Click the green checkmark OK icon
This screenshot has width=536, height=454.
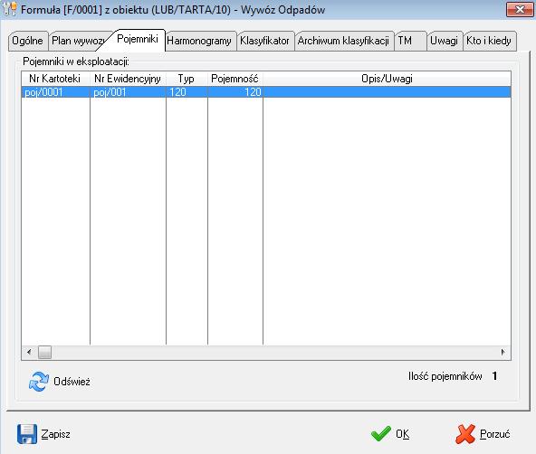[381, 434]
